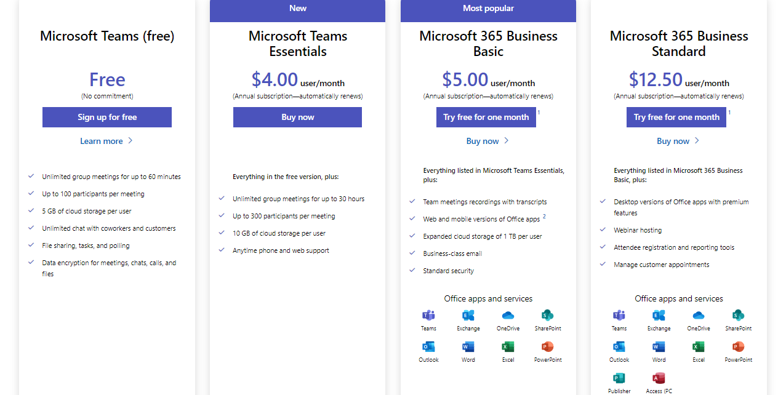
Task: Select the Word icon in Business Basic
Action: point(468,347)
